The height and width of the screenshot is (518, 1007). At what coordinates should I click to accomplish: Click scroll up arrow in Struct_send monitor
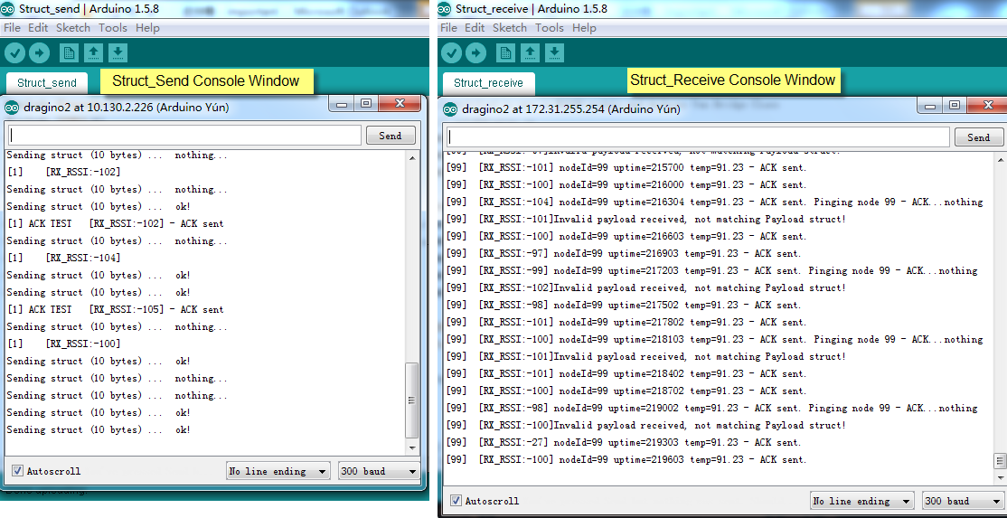[x=412, y=158]
